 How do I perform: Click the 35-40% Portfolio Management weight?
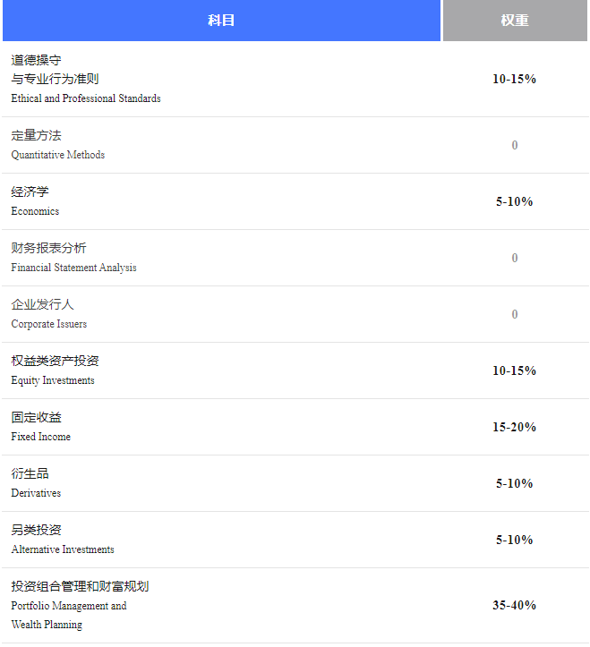click(514, 605)
